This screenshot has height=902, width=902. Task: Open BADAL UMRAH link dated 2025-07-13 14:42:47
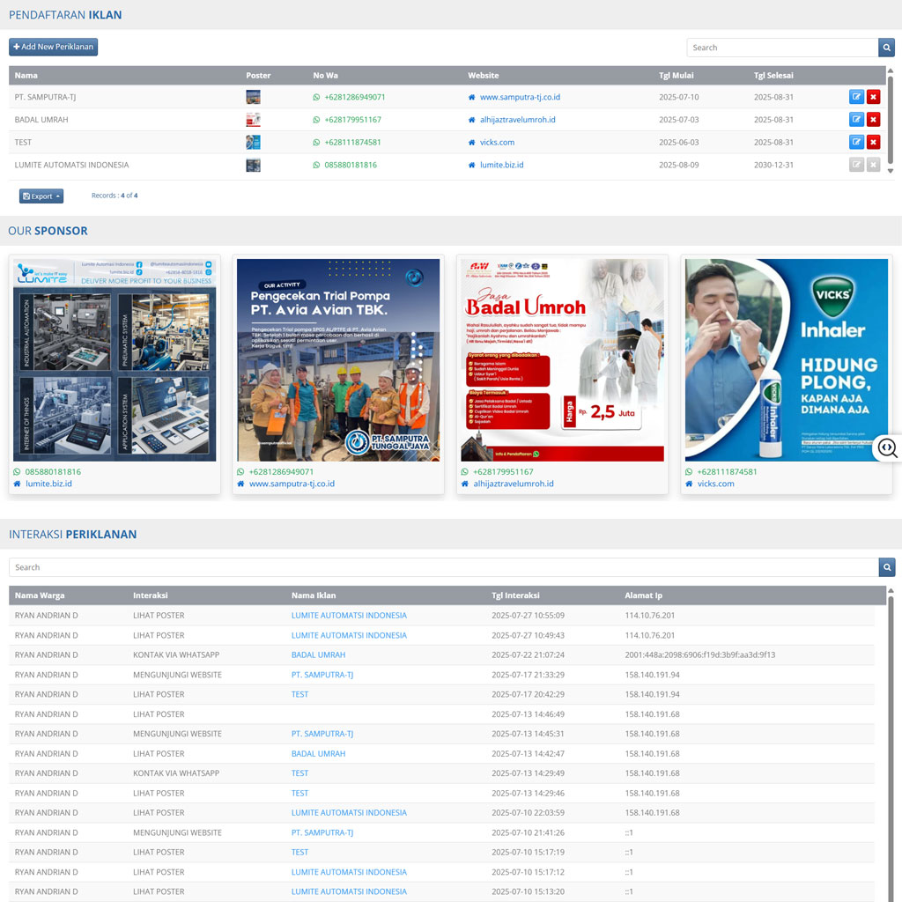point(318,754)
